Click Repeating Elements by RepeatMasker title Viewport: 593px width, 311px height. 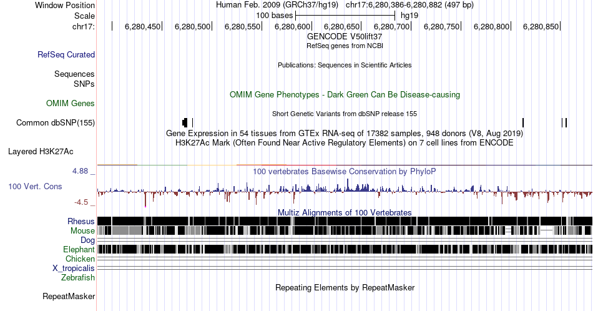345,287
